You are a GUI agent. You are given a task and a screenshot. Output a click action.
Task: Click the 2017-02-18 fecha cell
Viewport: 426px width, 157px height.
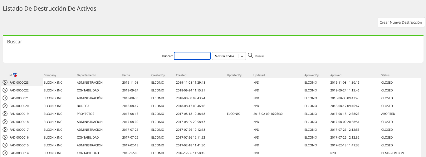click(x=130, y=145)
